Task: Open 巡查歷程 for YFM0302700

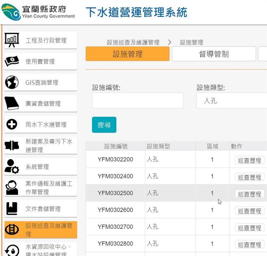Action: click(249, 228)
